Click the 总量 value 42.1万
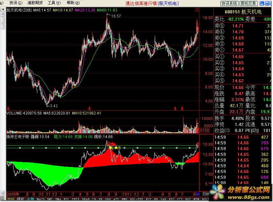The height and width of the screenshot is (202, 273). [236, 106]
